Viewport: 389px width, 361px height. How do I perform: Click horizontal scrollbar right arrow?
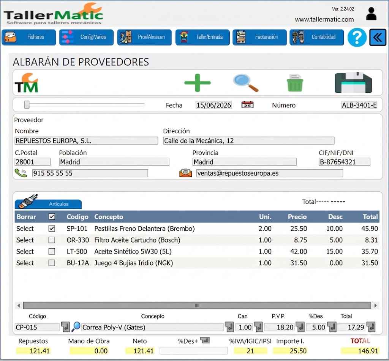pyautogui.click(x=376, y=306)
